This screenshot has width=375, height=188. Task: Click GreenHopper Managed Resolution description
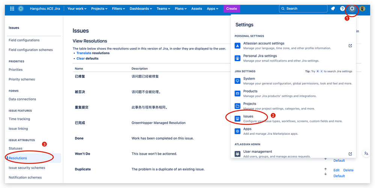158,123
